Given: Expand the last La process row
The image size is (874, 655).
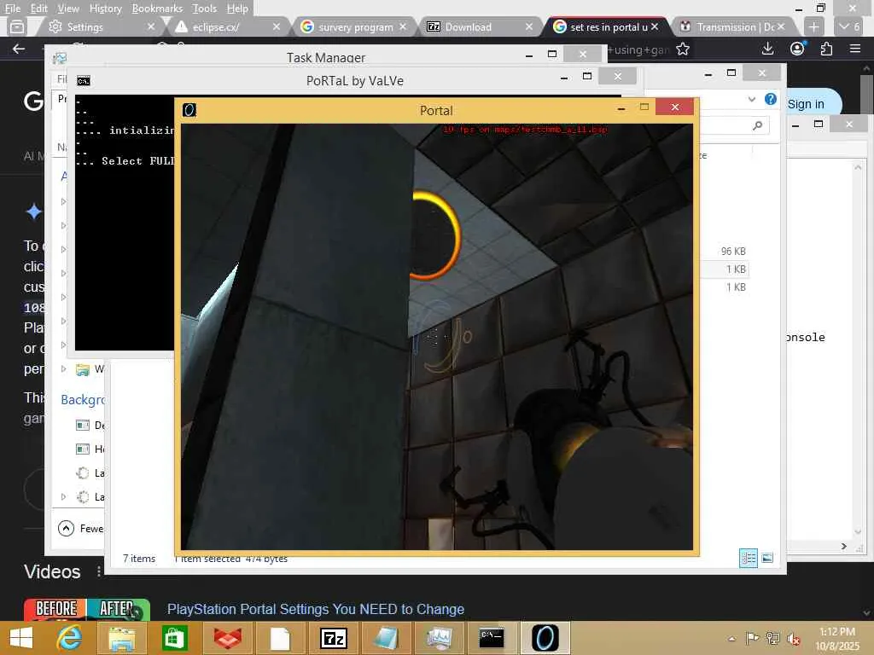Looking at the screenshot, I should 63,497.
